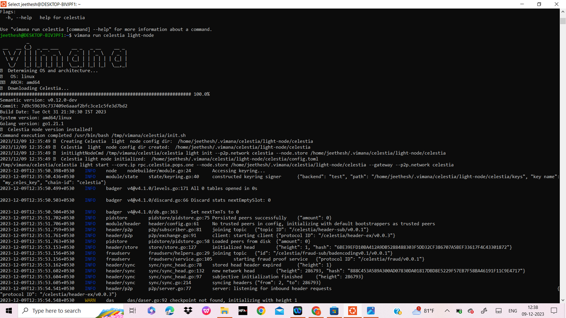Open Microsoft Edge browser from taskbar
The image size is (566, 318).
pyautogui.click(x=169, y=311)
